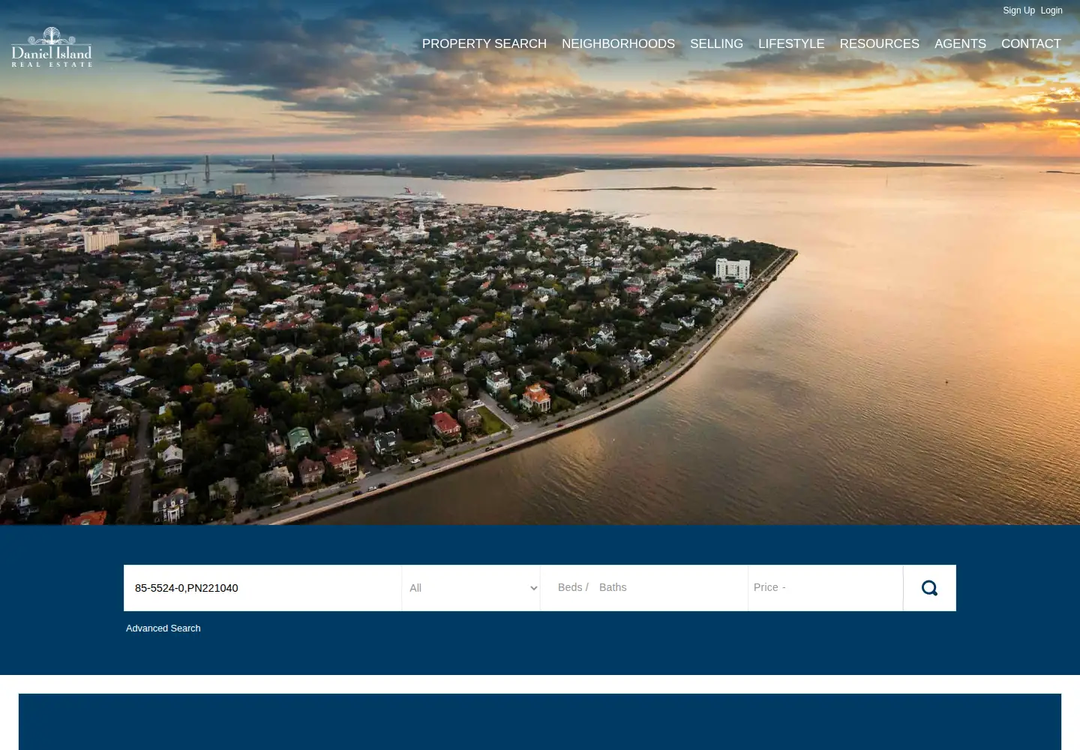Open the Resources menu
Image resolution: width=1080 pixels, height=750 pixels.
[879, 44]
